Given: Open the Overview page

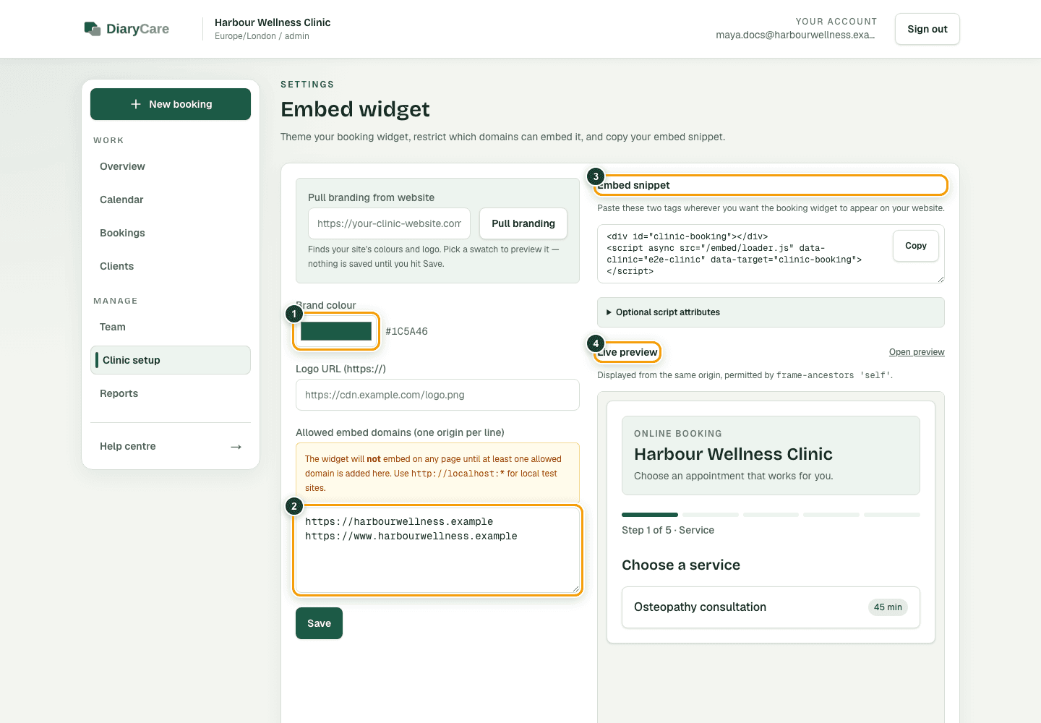Looking at the screenshot, I should click(171, 166).
